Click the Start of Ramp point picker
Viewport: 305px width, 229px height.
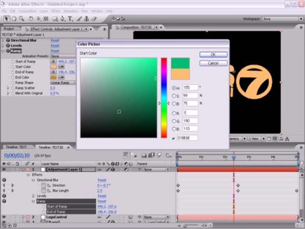tap(53, 61)
